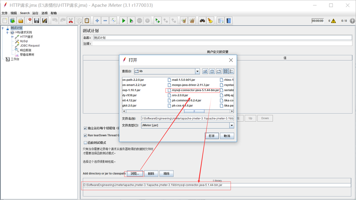The height and width of the screenshot is (200, 356).
Task: Click the Shutdown X circle icon
Action: coord(147,21)
